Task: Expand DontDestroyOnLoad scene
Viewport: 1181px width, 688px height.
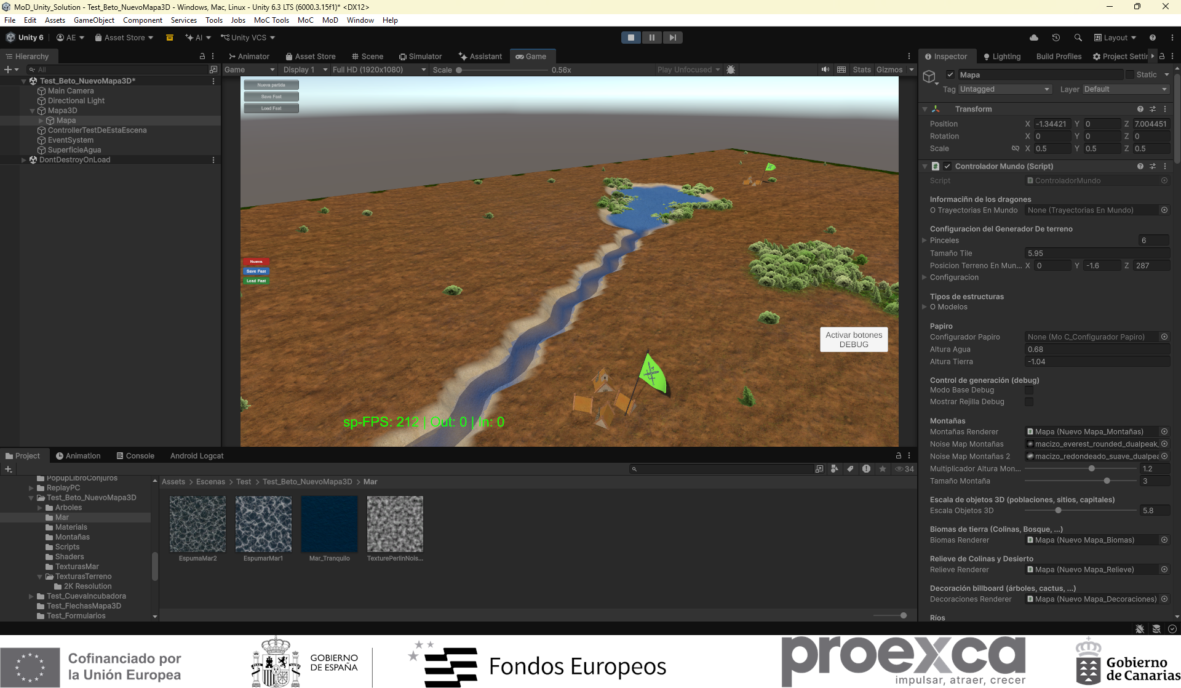Action: coord(24,160)
